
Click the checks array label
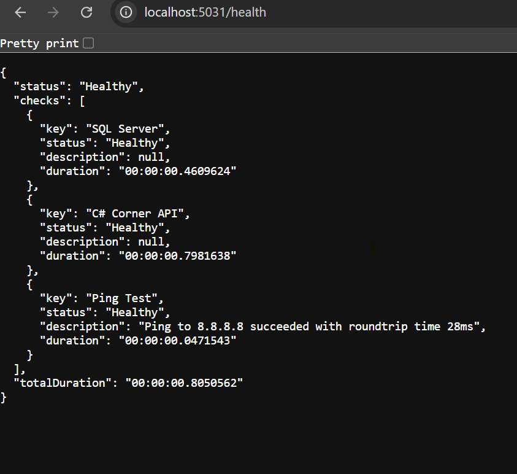pos(40,100)
